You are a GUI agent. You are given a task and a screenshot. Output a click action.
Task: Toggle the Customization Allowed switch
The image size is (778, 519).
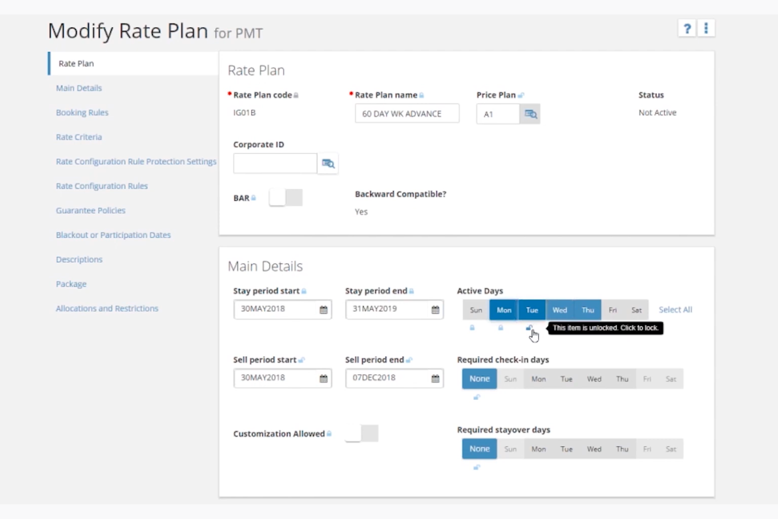click(362, 433)
